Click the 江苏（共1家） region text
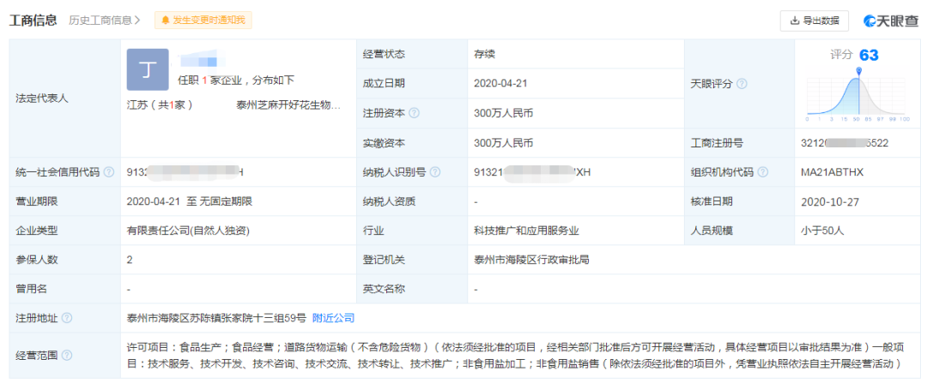The width and height of the screenshot is (927, 389). pyautogui.click(x=160, y=106)
